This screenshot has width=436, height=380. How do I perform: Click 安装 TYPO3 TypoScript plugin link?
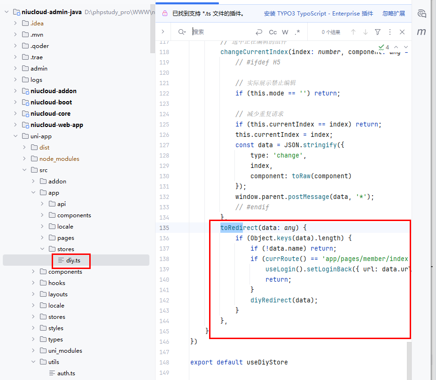pyautogui.click(x=318, y=14)
